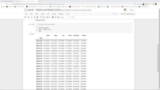Restart kernel and run all fast-forward icon

[x=58, y=17]
